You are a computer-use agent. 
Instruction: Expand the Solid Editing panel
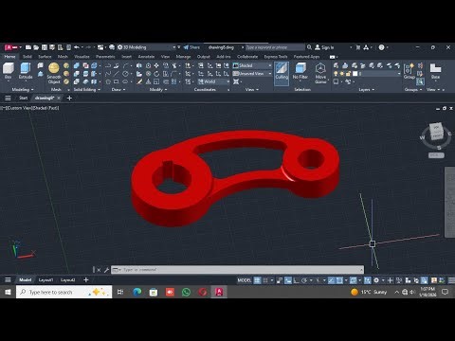[x=86, y=90]
